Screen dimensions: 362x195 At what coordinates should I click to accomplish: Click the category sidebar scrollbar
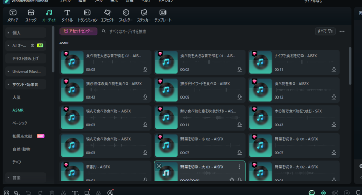pyautogui.click(x=53, y=50)
